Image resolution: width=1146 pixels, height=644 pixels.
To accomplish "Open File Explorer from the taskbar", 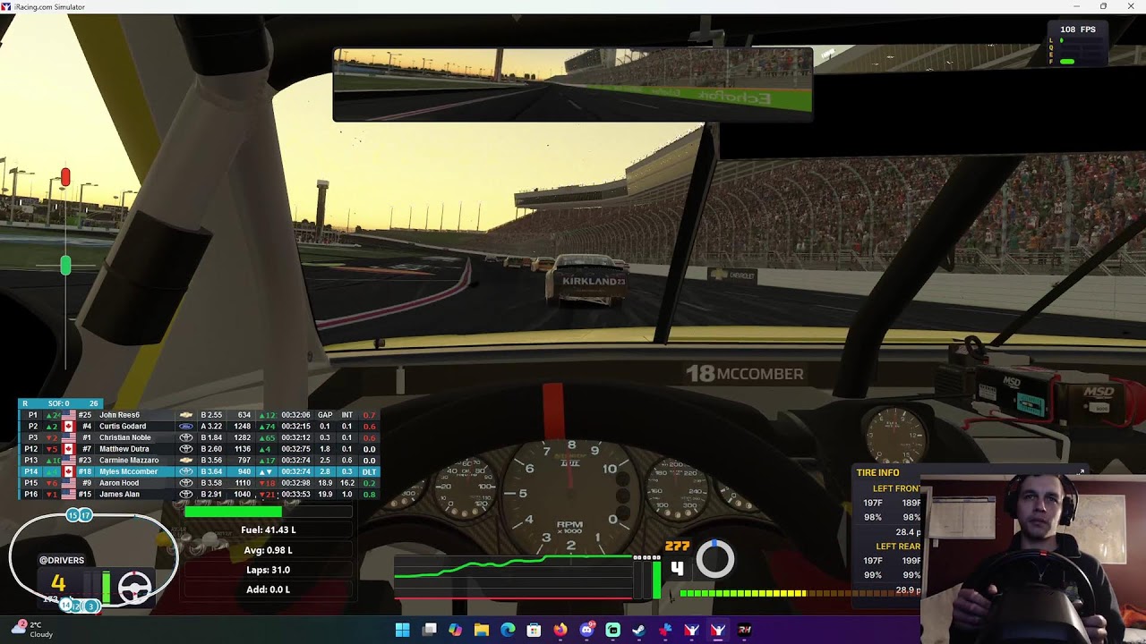I will 482,630.
